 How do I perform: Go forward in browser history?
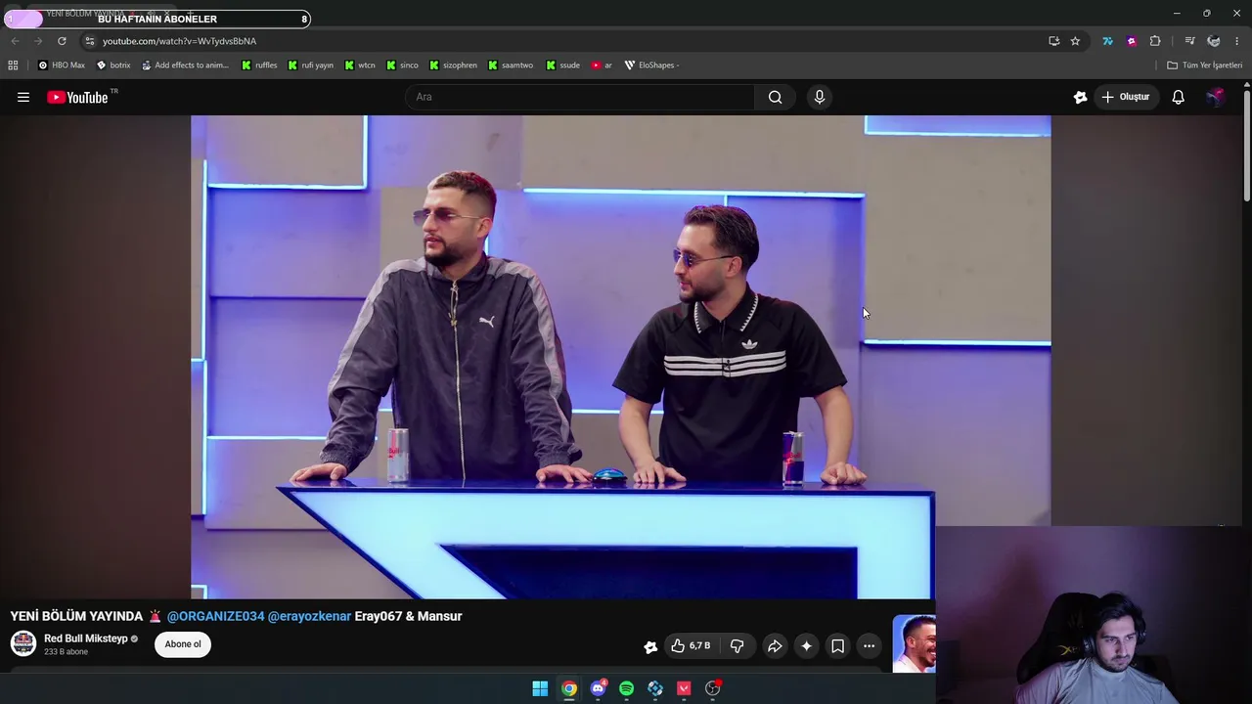tap(38, 41)
